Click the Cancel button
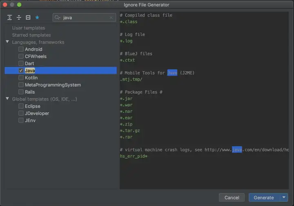The image size is (294, 206). 232,197
